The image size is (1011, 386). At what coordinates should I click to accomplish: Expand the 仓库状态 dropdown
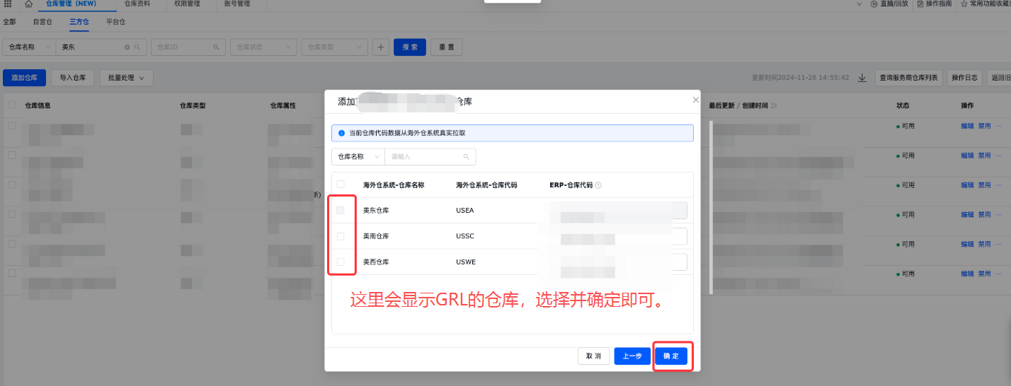coord(263,47)
